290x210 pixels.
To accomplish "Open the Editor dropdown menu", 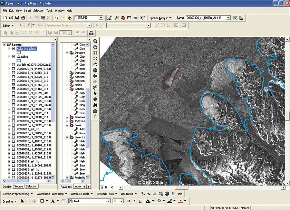I will [8, 25].
